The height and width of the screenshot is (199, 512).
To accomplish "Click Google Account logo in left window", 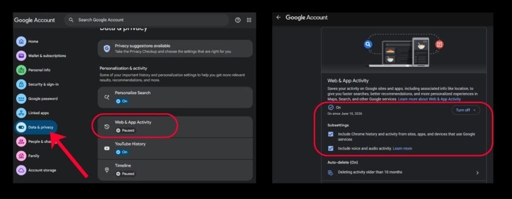I will tap(34, 20).
